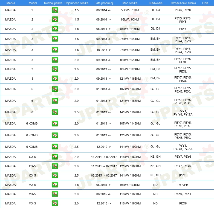Screen dimensions: 214x208
Task: Click engine code 'PYY1' in CX-5 row
Action: point(183,175)
